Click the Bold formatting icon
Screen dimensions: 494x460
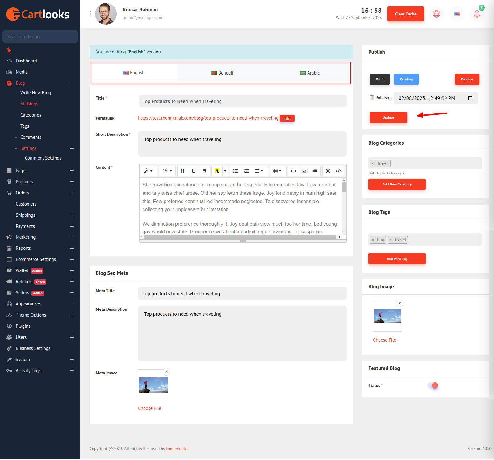(x=182, y=171)
